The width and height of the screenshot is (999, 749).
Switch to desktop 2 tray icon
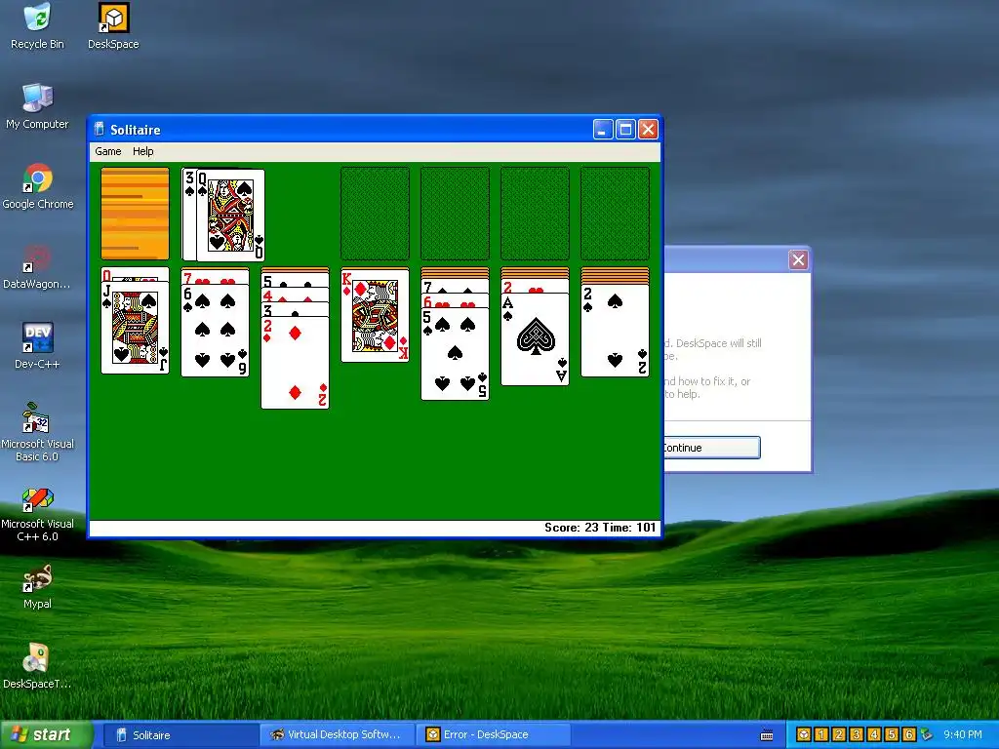pyautogui.click(x=839, y=734)
